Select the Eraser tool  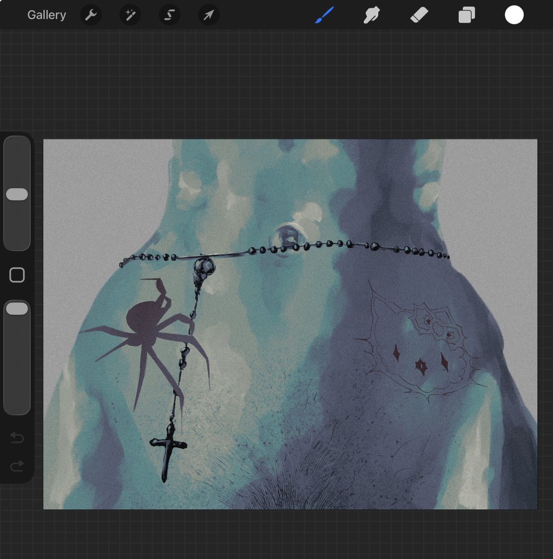[x=419, y=15]
